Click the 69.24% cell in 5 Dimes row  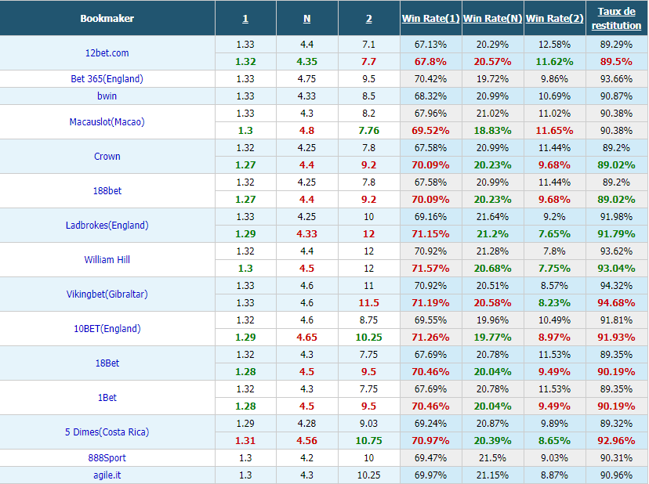click(x=431, y=424)
